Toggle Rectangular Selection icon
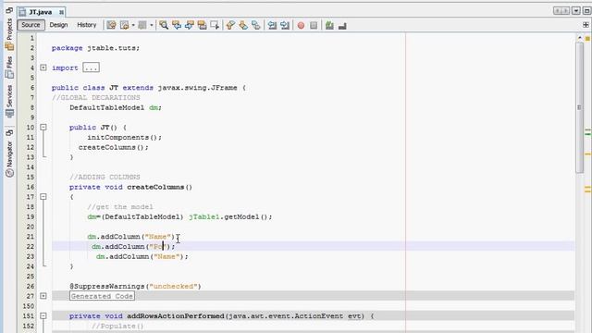This screenshot has height=333, width=592. (215, 25)
